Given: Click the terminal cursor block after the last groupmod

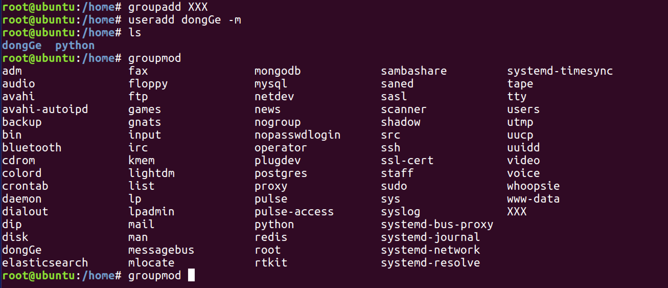Looking at the screenshot, I should [x=191, y=275].
